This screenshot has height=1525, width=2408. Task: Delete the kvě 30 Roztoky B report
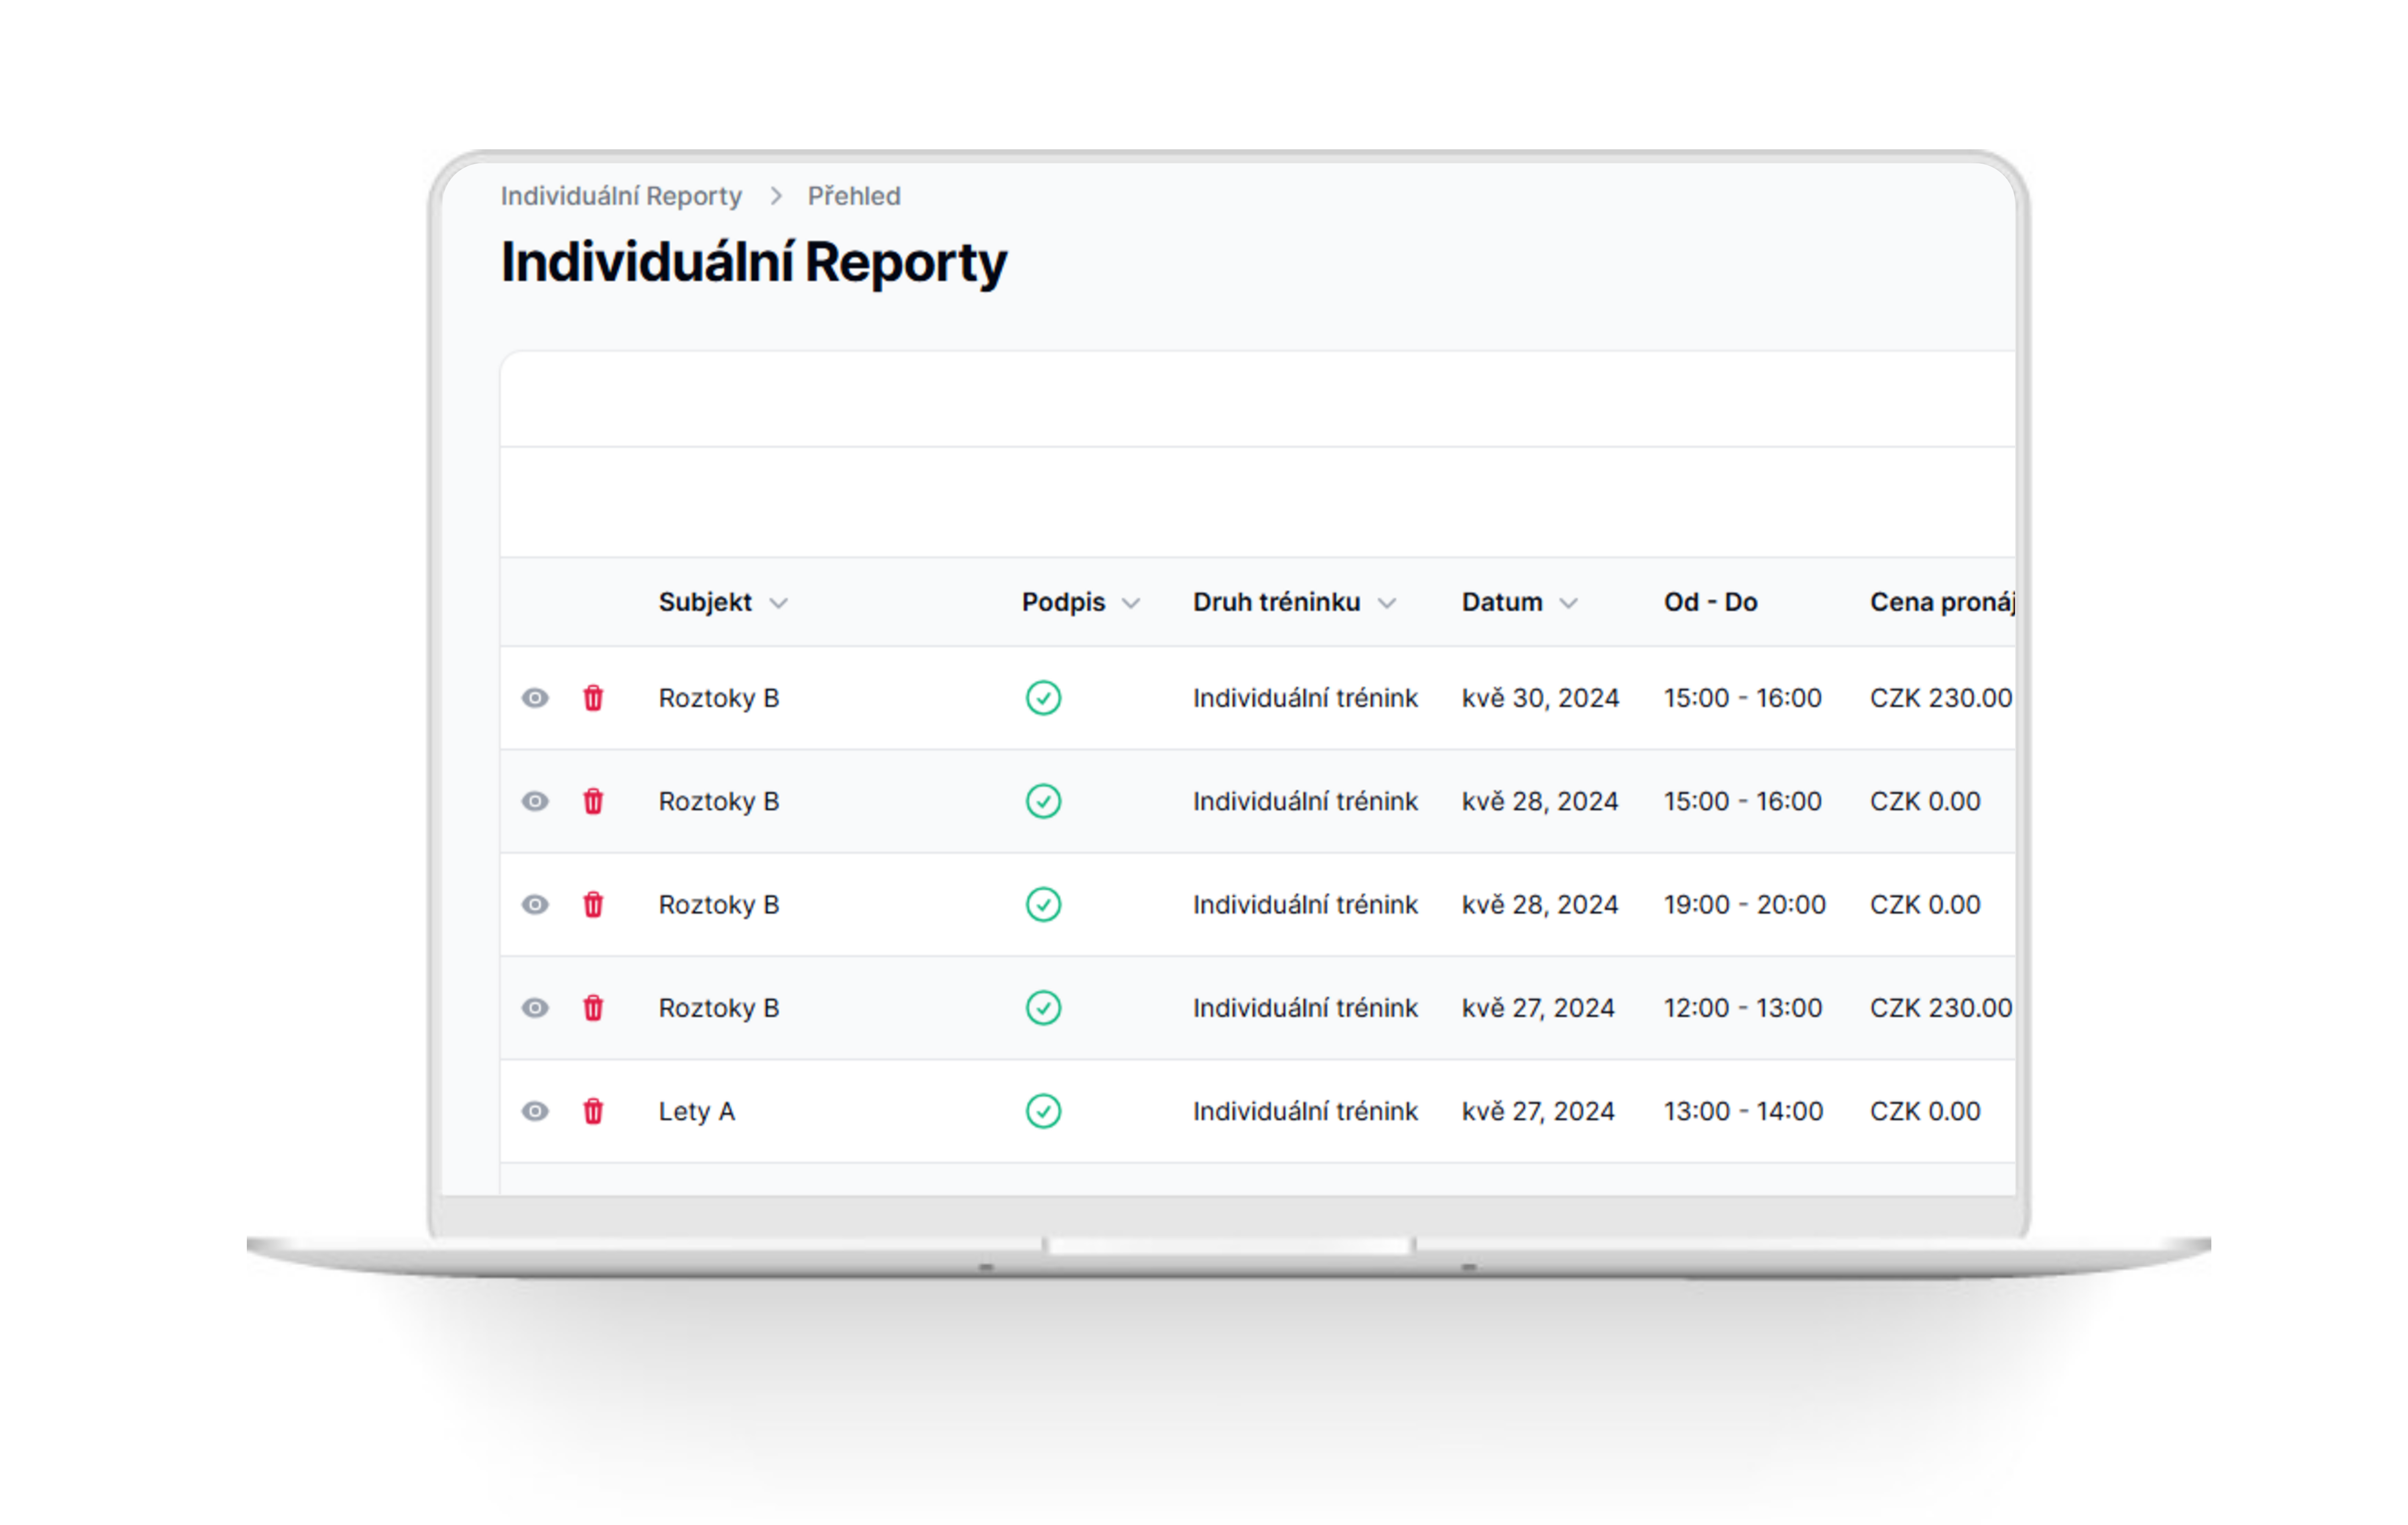pyautogui.click(x=593, y=698)
